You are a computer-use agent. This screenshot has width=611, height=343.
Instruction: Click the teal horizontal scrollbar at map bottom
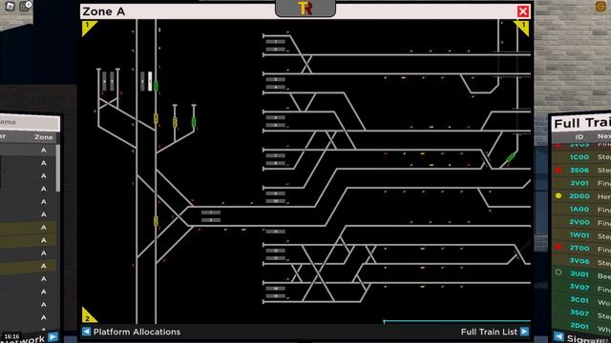click(x=456, y=321)
